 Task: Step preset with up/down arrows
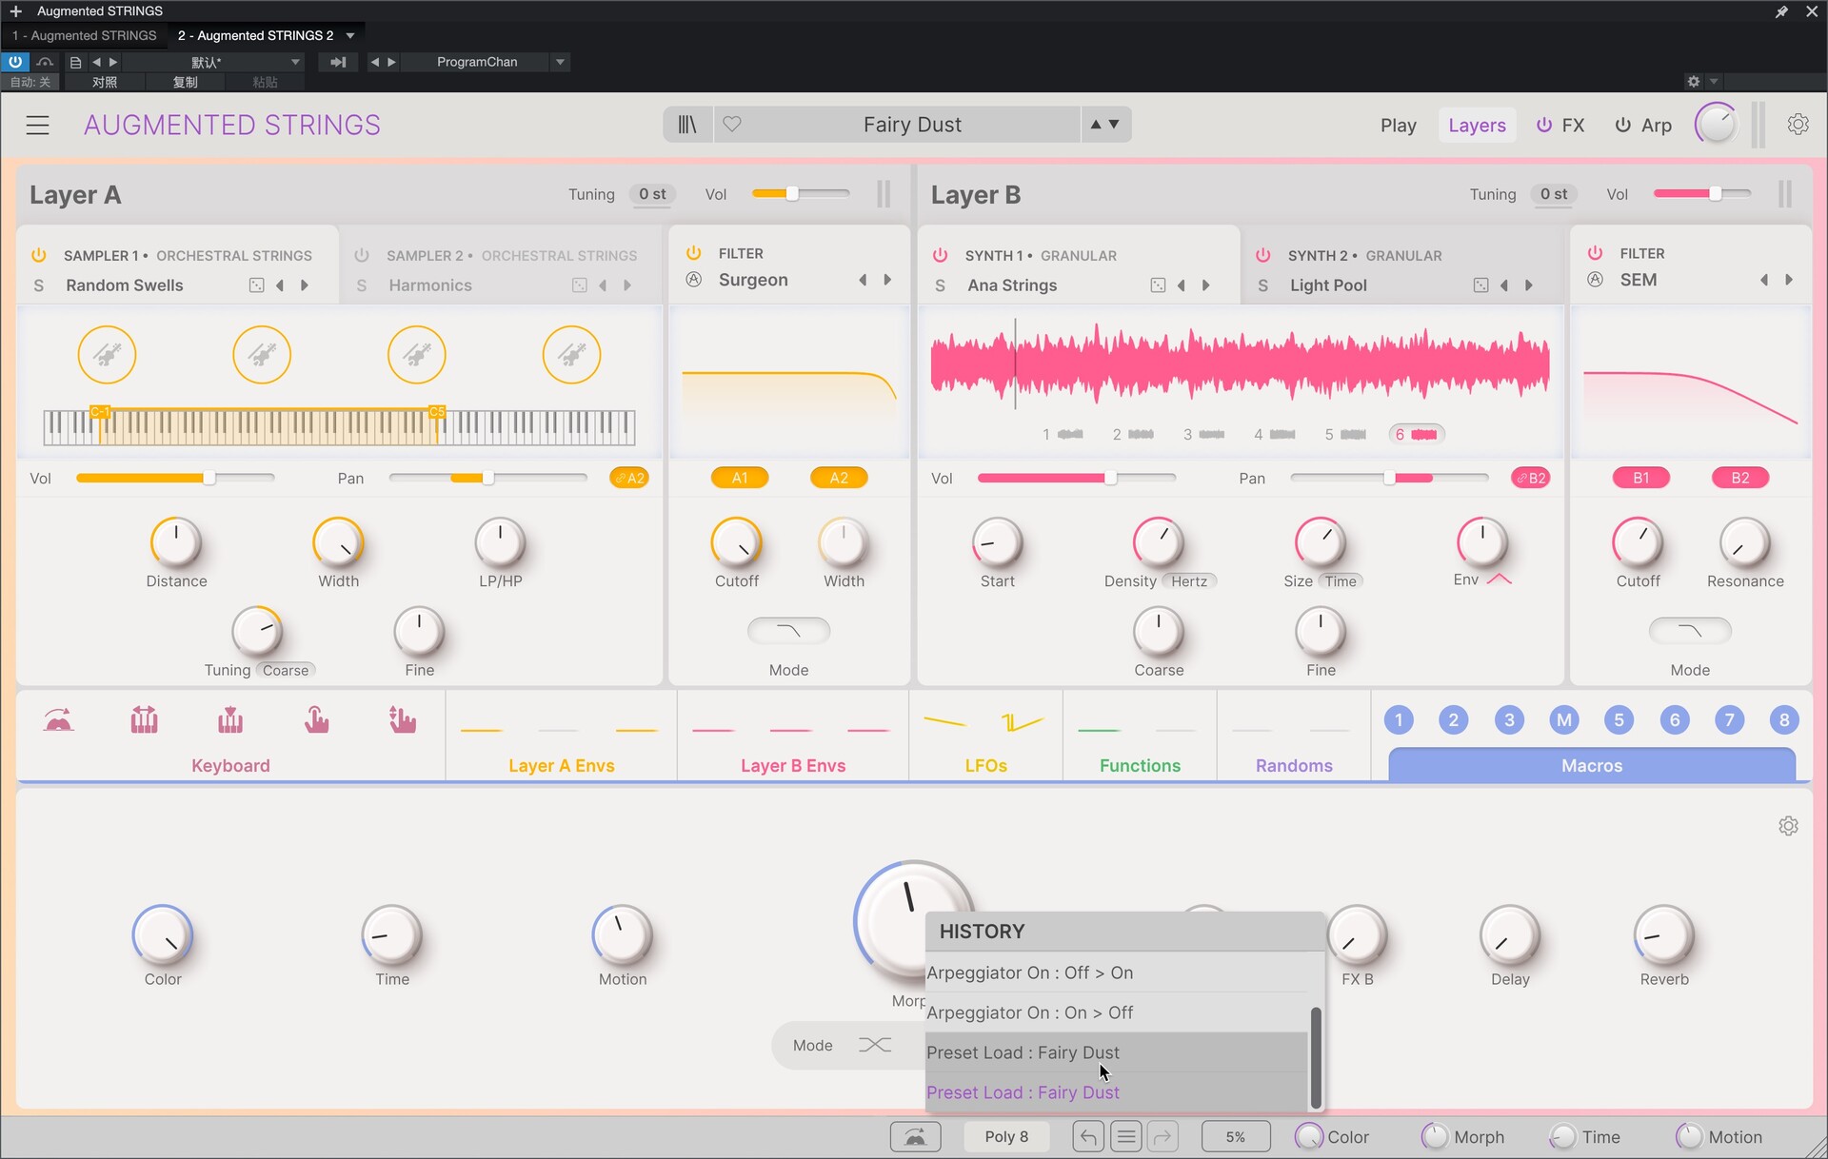pyautogui.click(x=1105, y=125)
